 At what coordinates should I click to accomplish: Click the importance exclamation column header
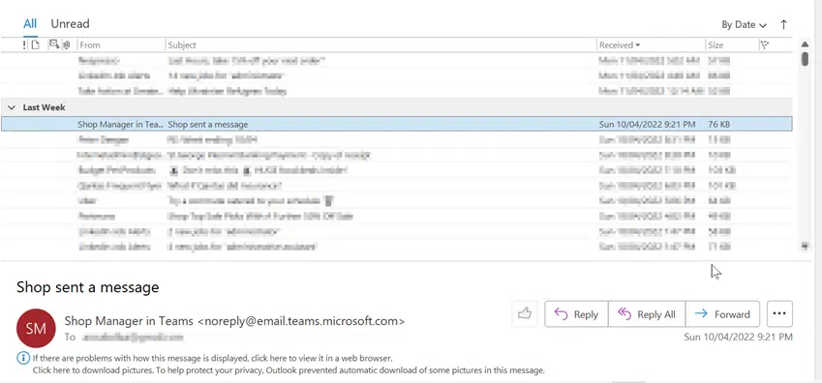24,45
